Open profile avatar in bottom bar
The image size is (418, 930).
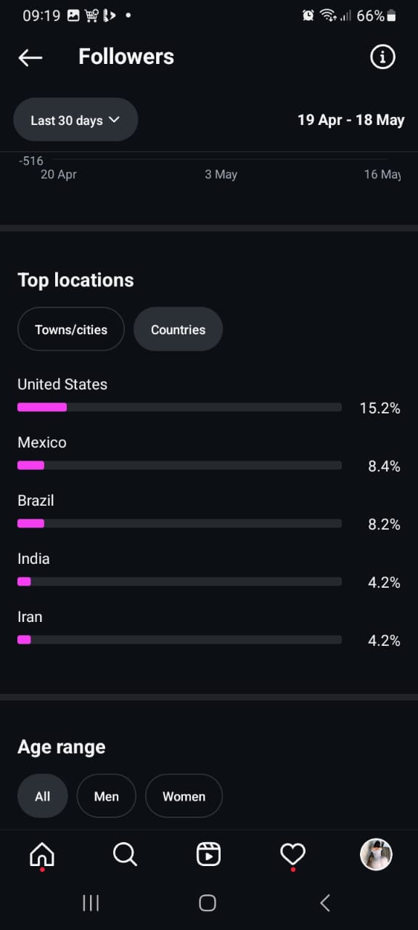pos(376,854)
